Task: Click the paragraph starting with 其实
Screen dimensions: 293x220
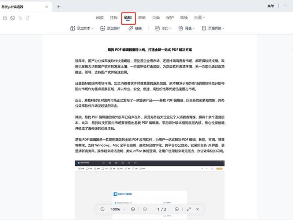Action: 151,123
